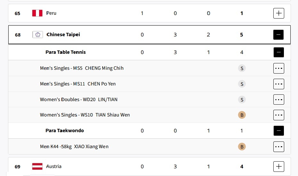
Task: Click bronze medal badge for Women's Singles WS10
Action: point(242,115)
